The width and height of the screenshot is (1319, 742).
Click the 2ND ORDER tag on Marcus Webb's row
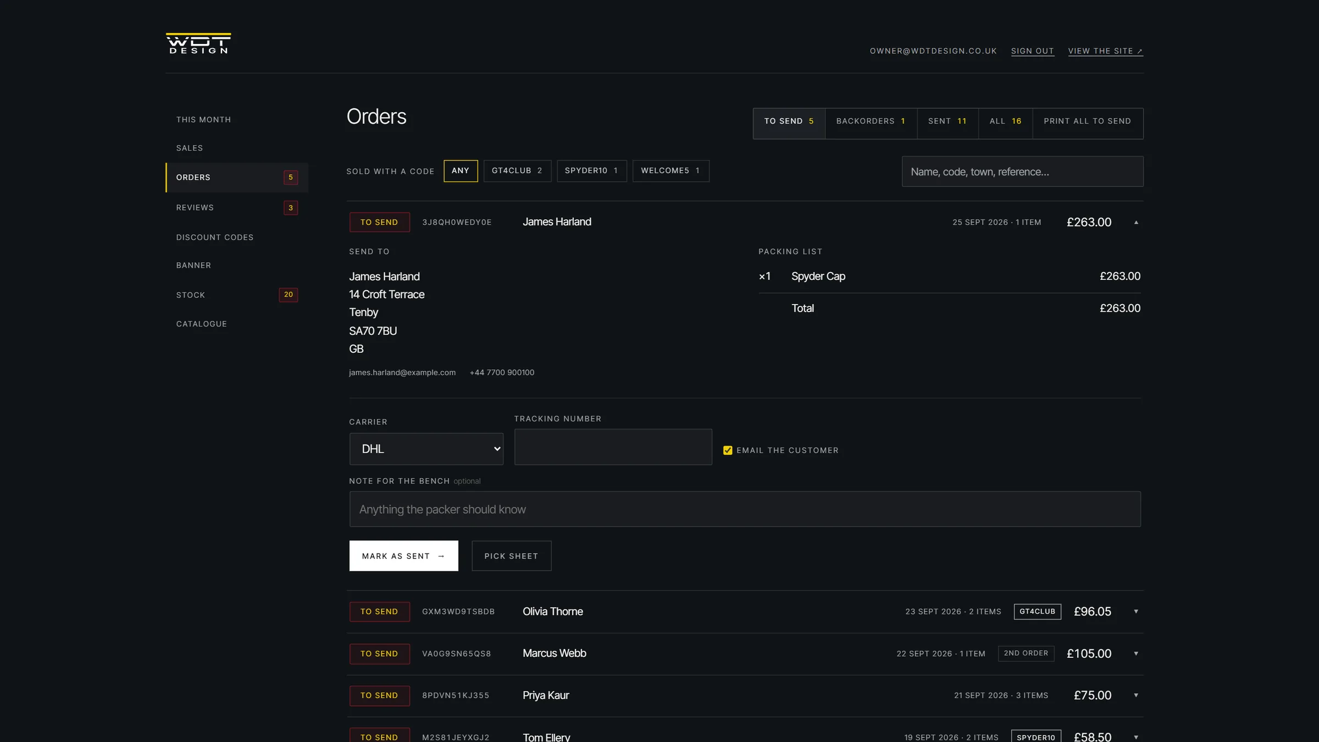[1026, 653]
